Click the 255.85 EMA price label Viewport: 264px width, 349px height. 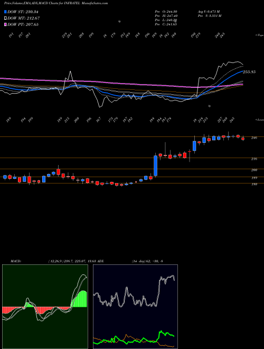click(x=249, y=72)
